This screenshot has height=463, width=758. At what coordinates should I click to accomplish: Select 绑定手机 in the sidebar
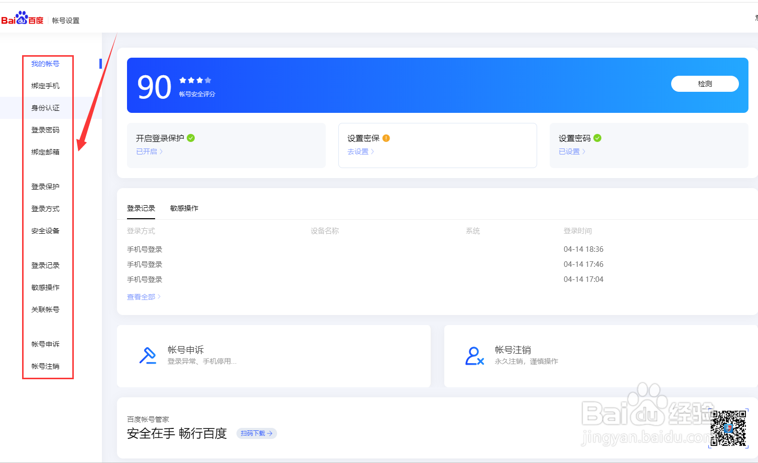coord(46,86)
